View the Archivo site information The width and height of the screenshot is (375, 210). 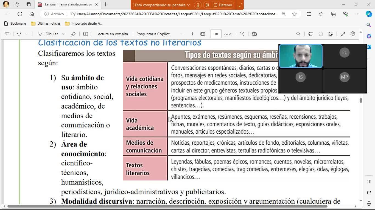point(54,14)
